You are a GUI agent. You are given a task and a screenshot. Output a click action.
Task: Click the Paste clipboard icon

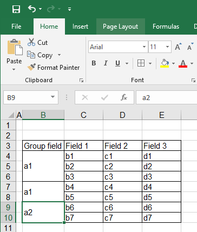point(15,47)
